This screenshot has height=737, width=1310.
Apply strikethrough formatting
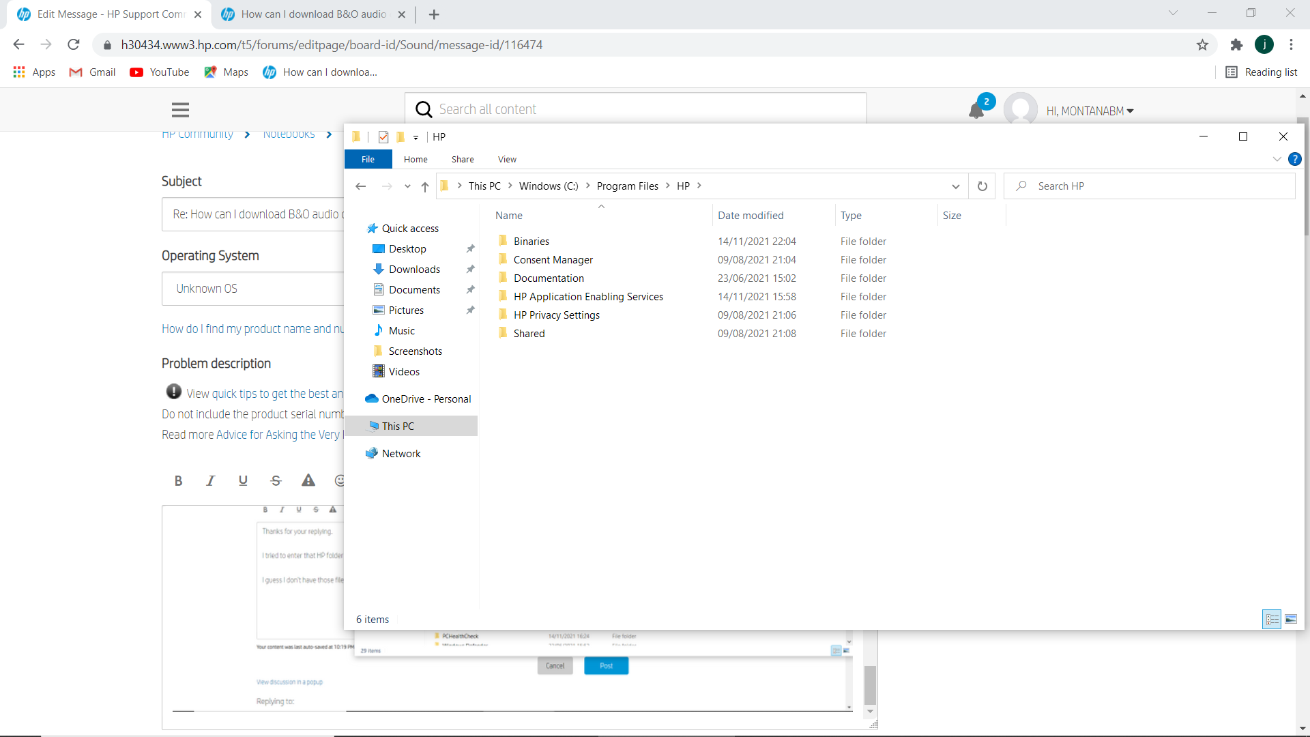coord(276,480)
